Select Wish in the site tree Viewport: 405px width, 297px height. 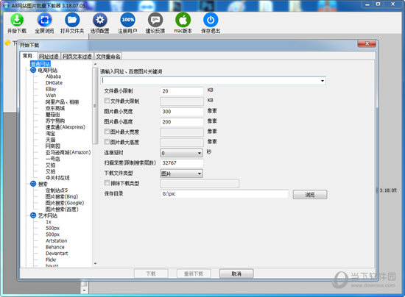point(51,96)
